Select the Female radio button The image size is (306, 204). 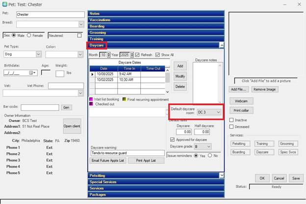coord(29,35)
